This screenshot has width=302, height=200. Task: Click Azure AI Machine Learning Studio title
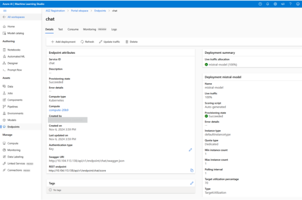23,4
